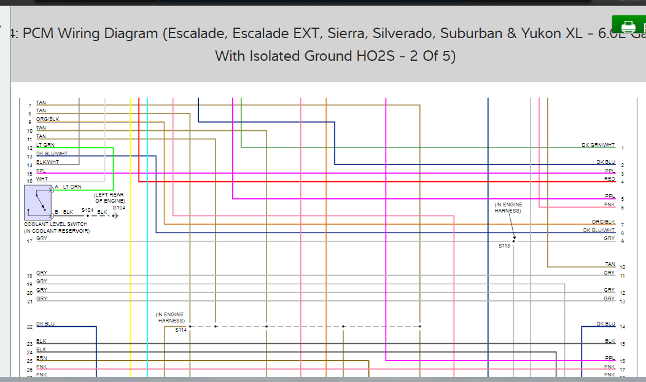646x382 pixels.
Task: Click 'GRY' label at left pin 17
Action: point(42,238)
